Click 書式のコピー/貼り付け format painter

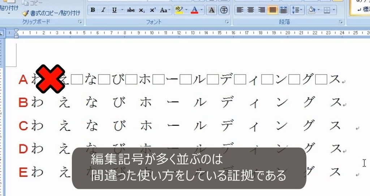(x=51, y=13)
